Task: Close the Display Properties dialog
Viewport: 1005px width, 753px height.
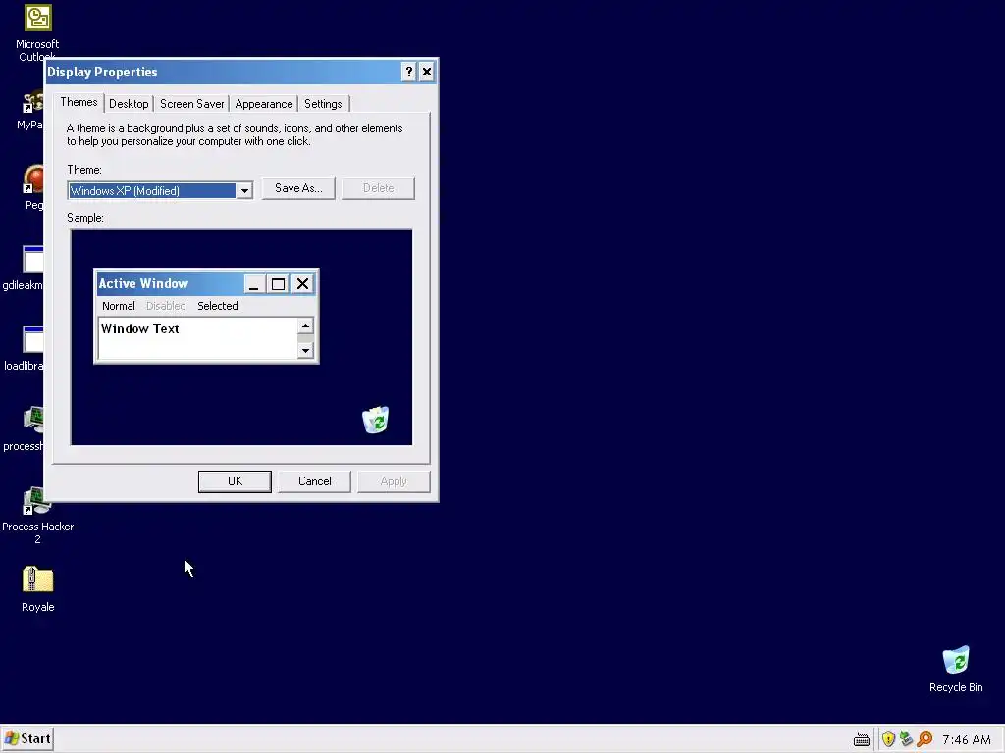Action: [427, 72]
